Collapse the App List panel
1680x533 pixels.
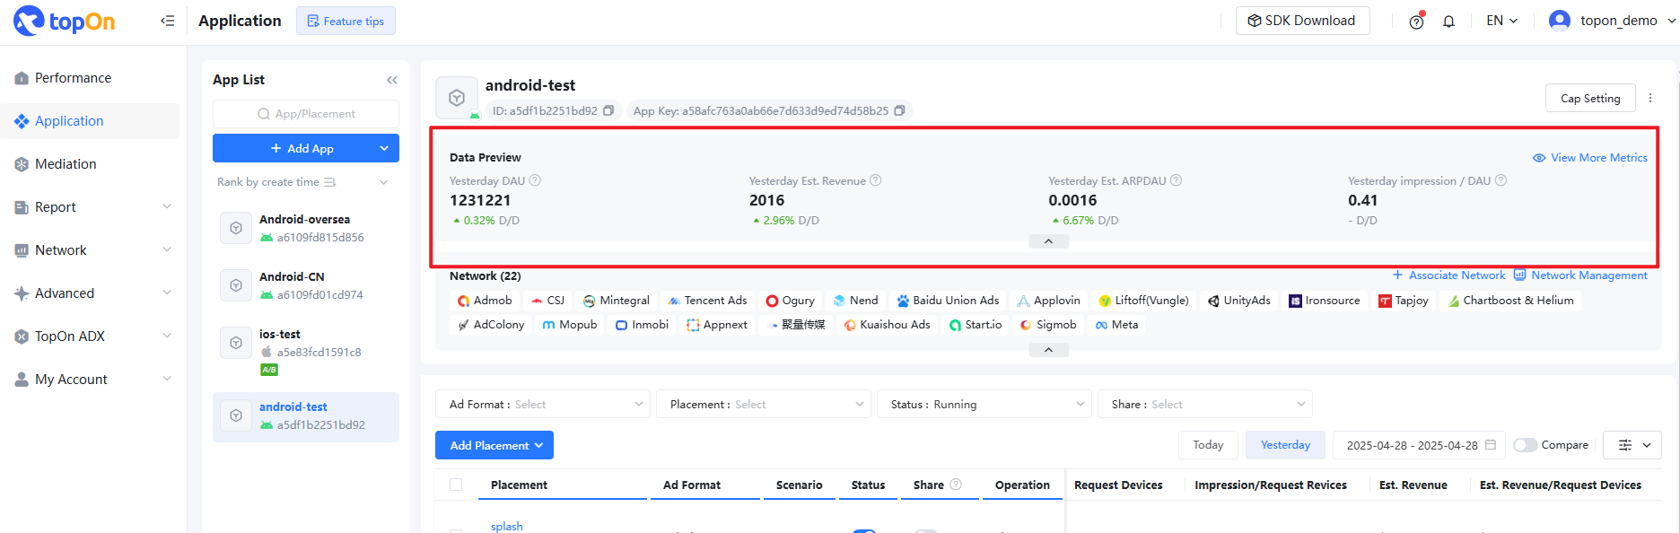pyautogui.click(x=391, y=80)
